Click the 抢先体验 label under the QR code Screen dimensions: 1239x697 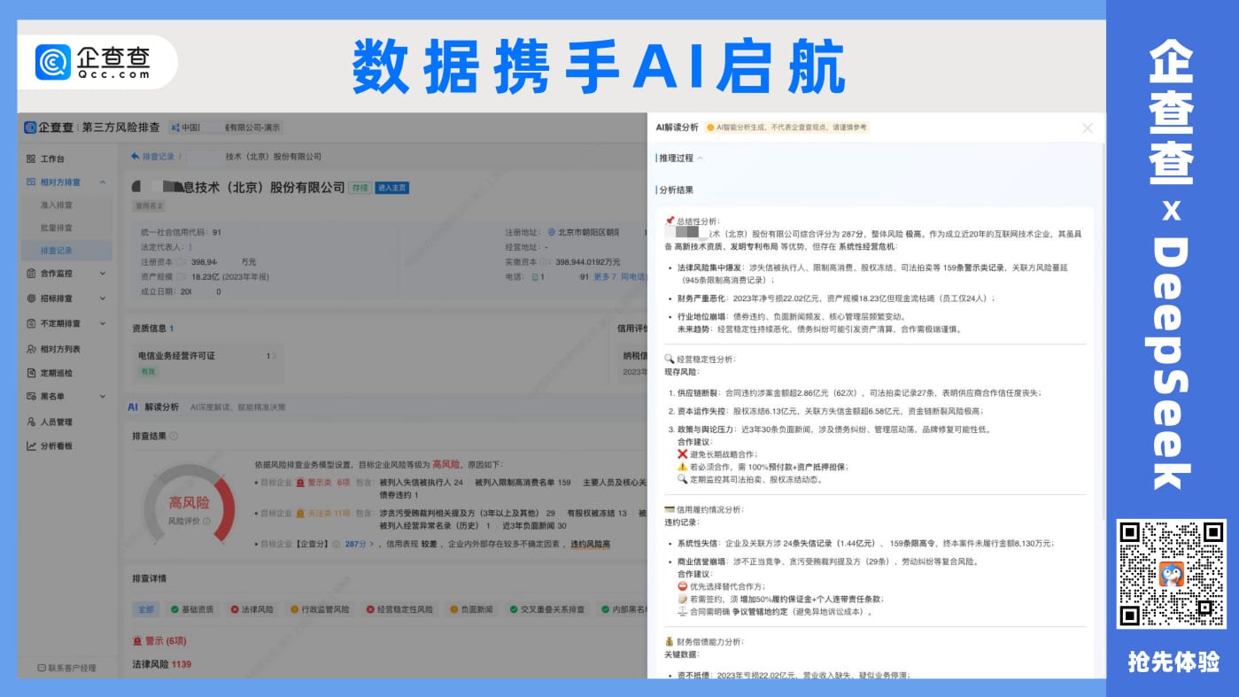tap(1173, 662)
